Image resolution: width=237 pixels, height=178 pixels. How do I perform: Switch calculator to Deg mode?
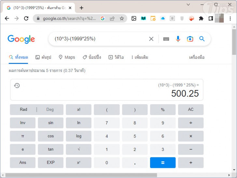(50, 110)
